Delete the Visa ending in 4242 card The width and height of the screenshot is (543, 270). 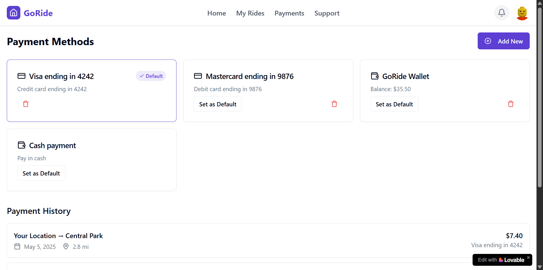[x=26, y=104]
